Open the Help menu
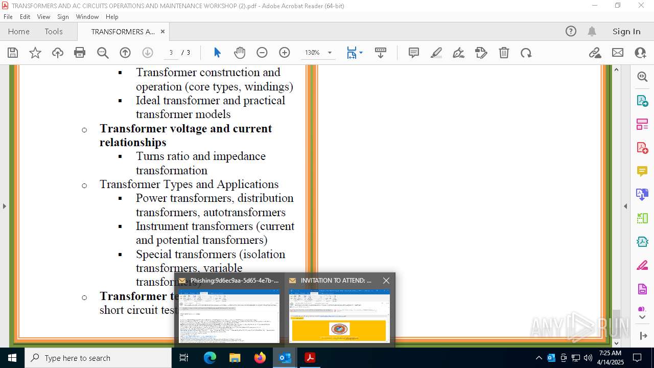 click(x=112, y=17)
